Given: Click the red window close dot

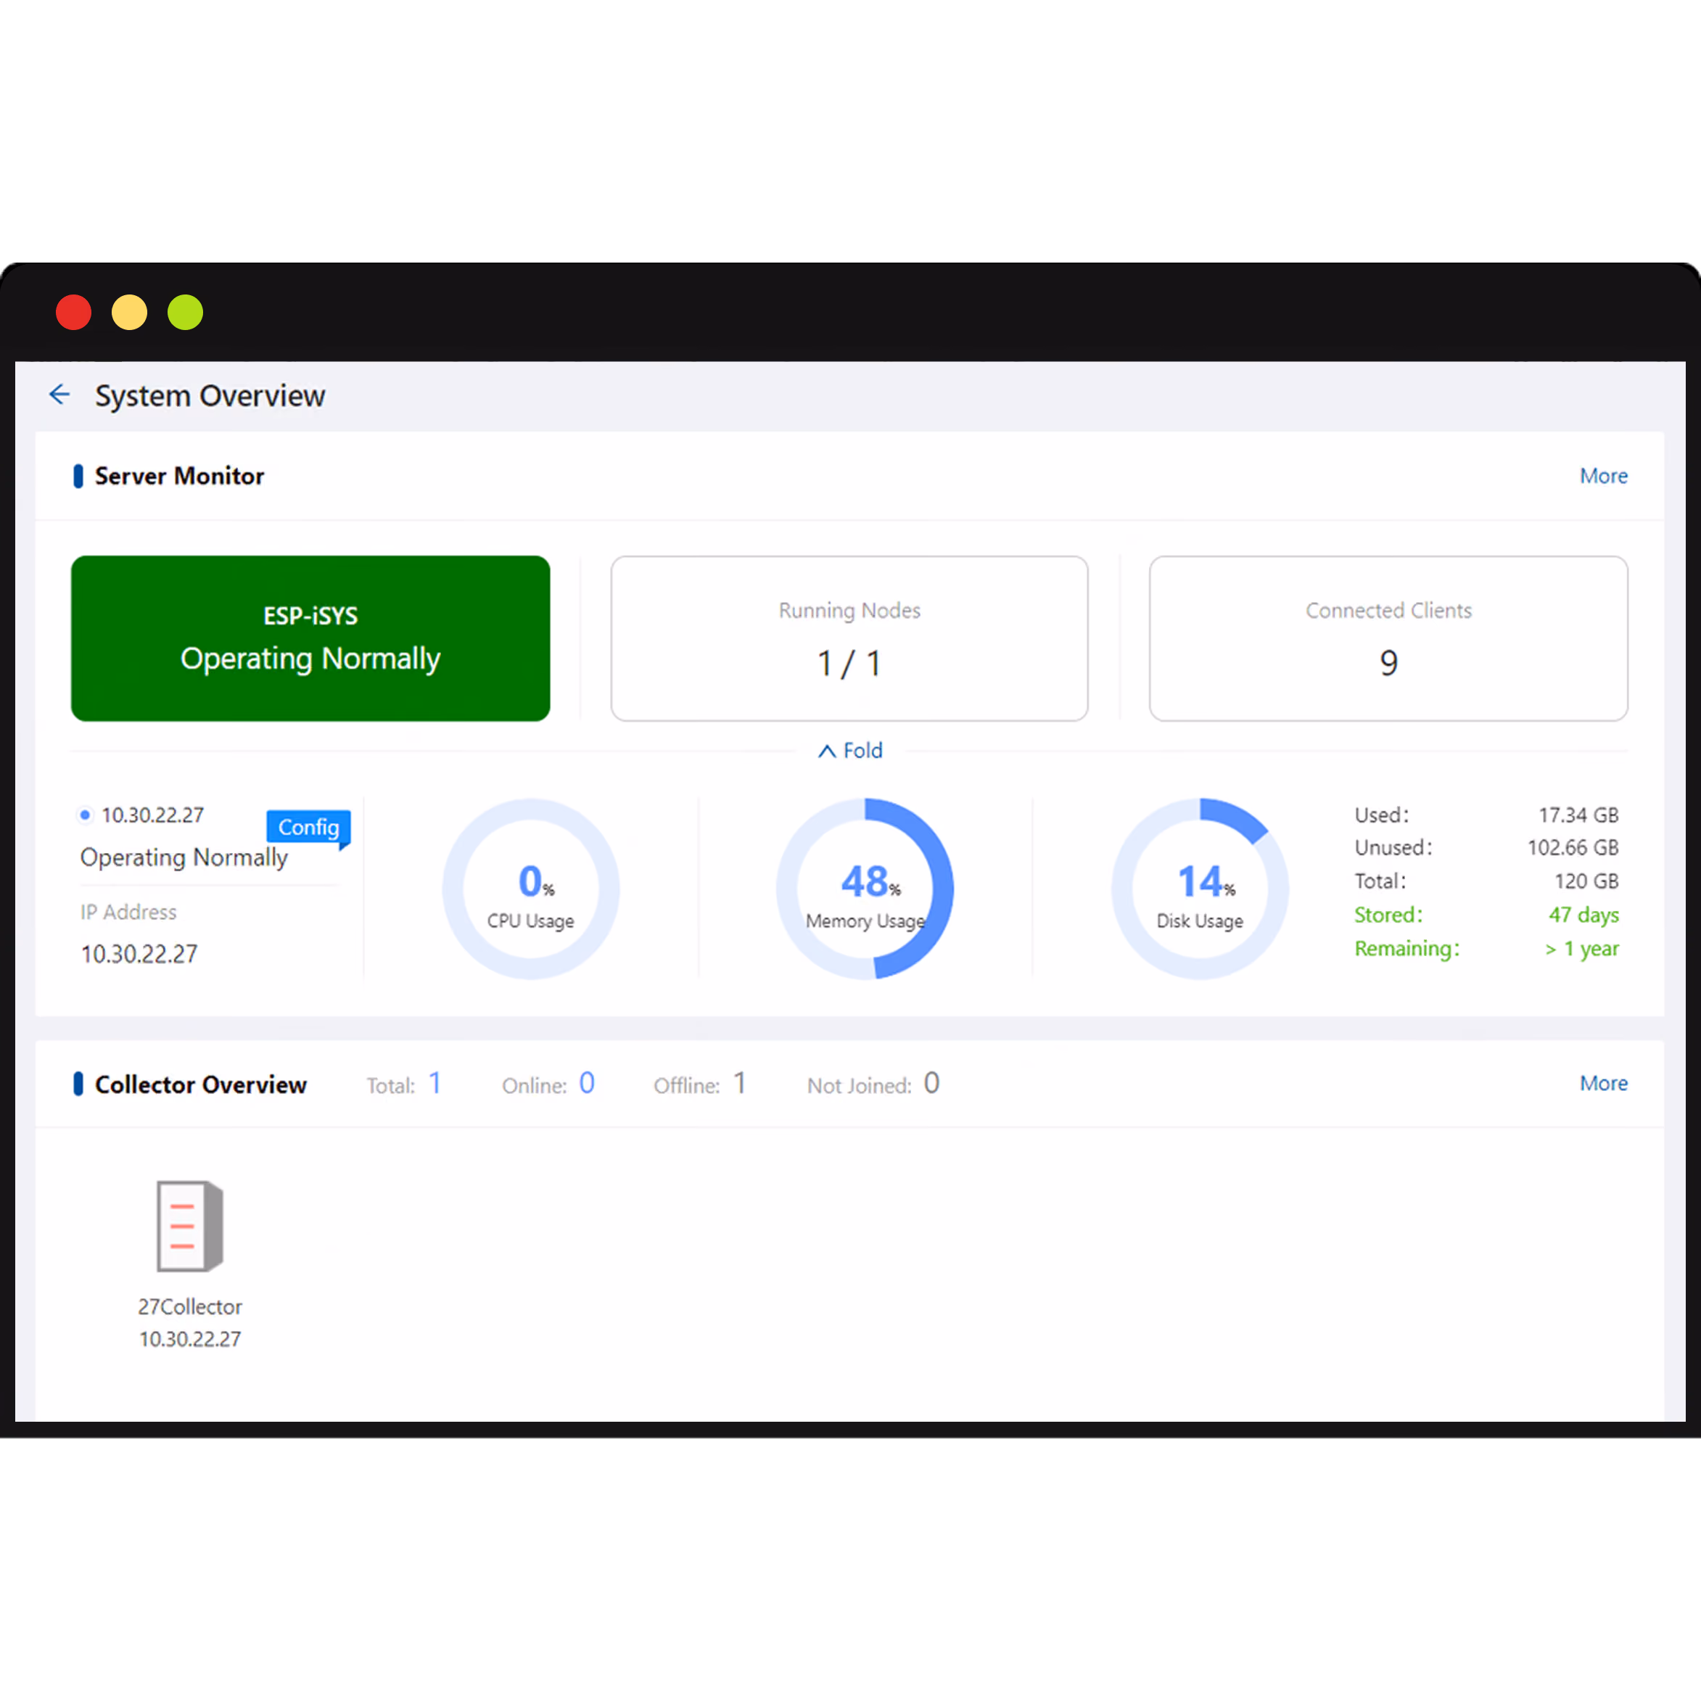Looking at the screenshot, I should (x=73, y=313).
